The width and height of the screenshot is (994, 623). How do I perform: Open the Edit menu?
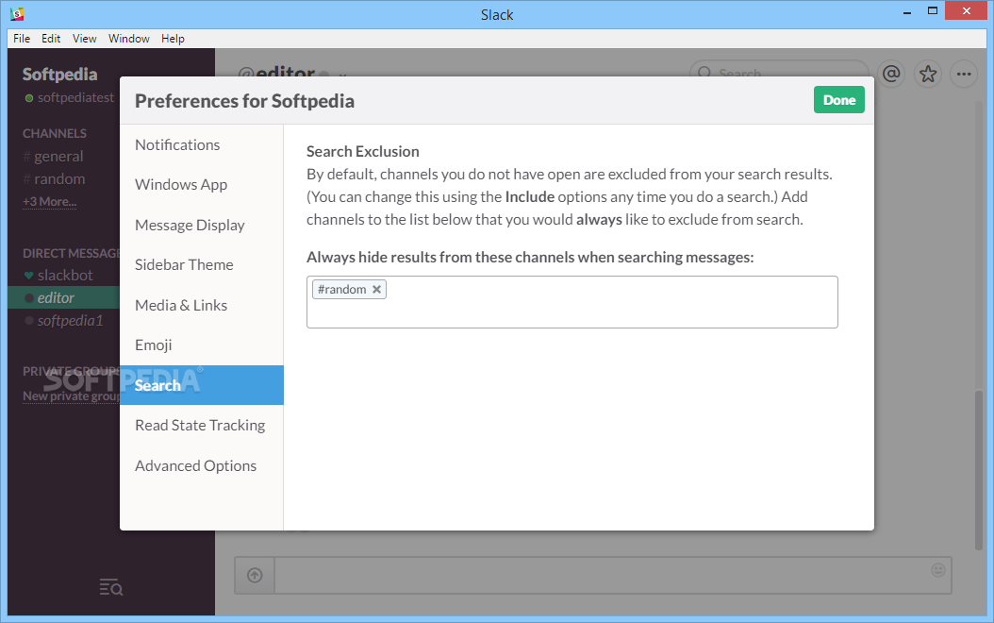coord(51,39)
